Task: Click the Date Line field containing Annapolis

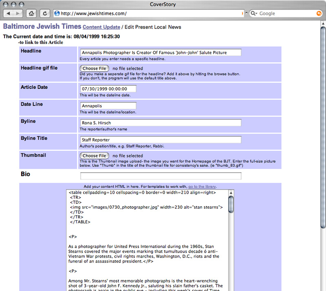Action: (108, 106)
